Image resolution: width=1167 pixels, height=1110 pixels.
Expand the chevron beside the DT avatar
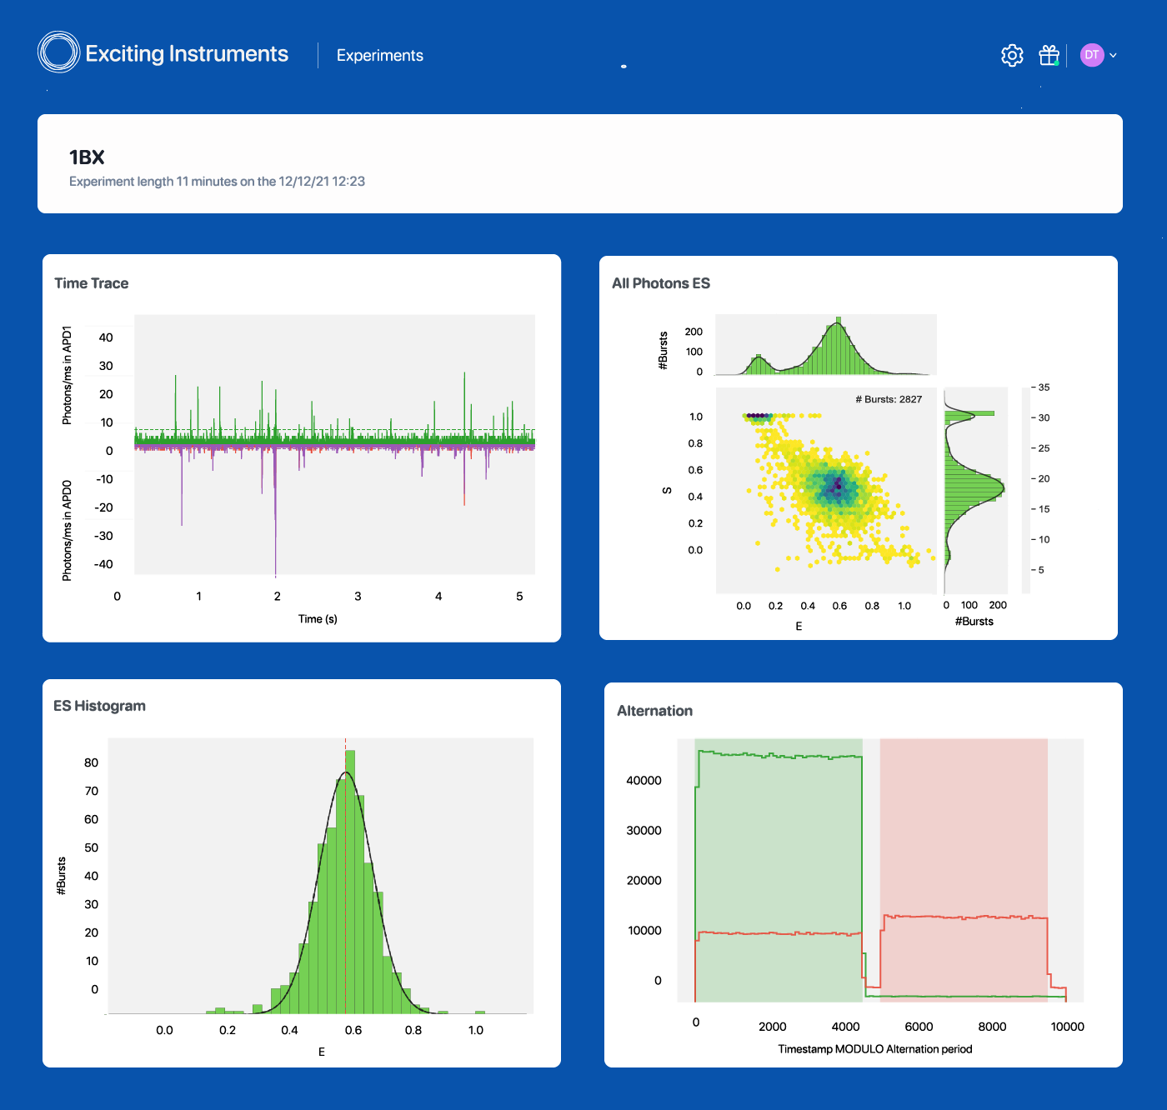click(1113, 55)
